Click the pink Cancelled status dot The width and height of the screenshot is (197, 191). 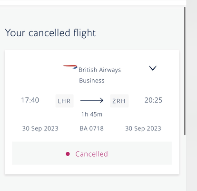68,154
